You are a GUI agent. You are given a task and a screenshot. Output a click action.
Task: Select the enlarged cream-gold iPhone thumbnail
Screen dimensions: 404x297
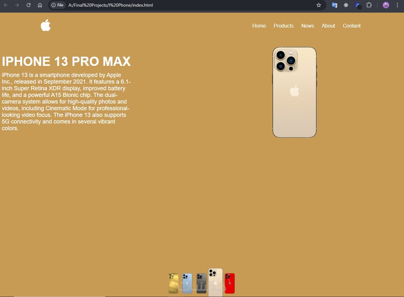pyautogui.click(x=215, y=282)
